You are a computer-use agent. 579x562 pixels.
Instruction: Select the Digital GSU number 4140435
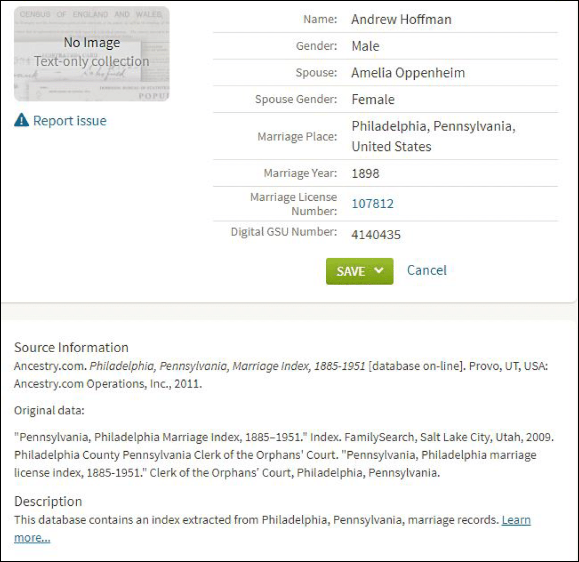pyautogui.click(x=376, y=234)
